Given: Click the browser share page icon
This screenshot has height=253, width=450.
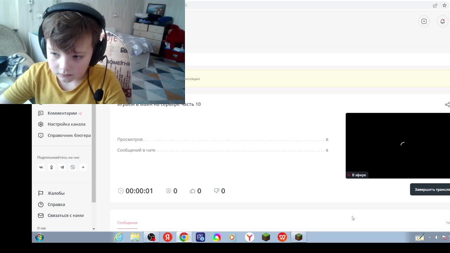Looking at the screenshot, I should click(435, 5).
